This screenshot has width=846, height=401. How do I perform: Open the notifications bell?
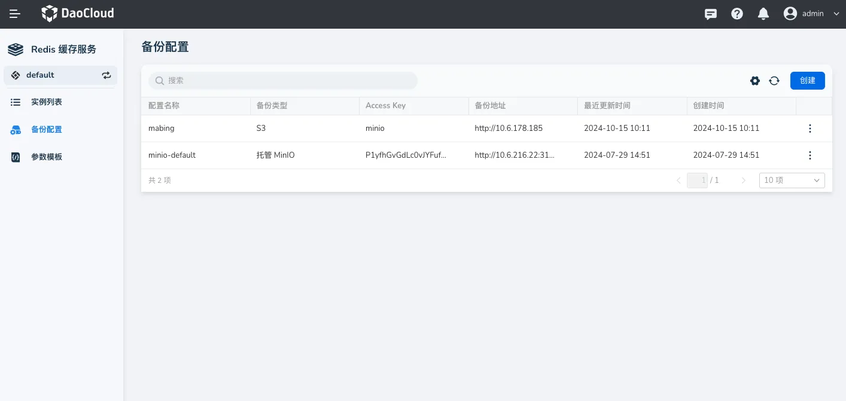[763, 14]
